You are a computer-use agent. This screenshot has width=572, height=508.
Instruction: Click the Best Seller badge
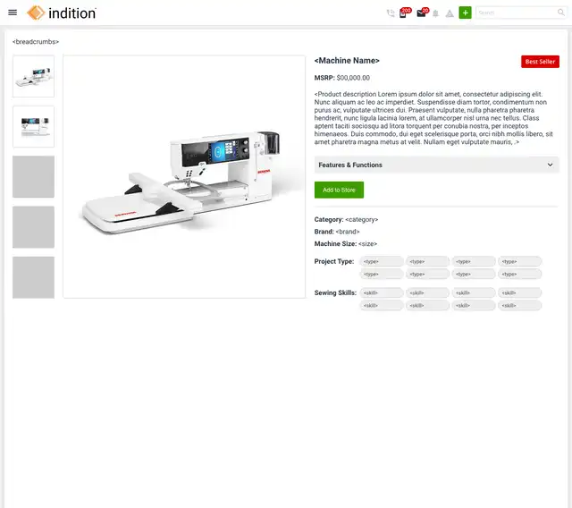click(x=540, y=62)
